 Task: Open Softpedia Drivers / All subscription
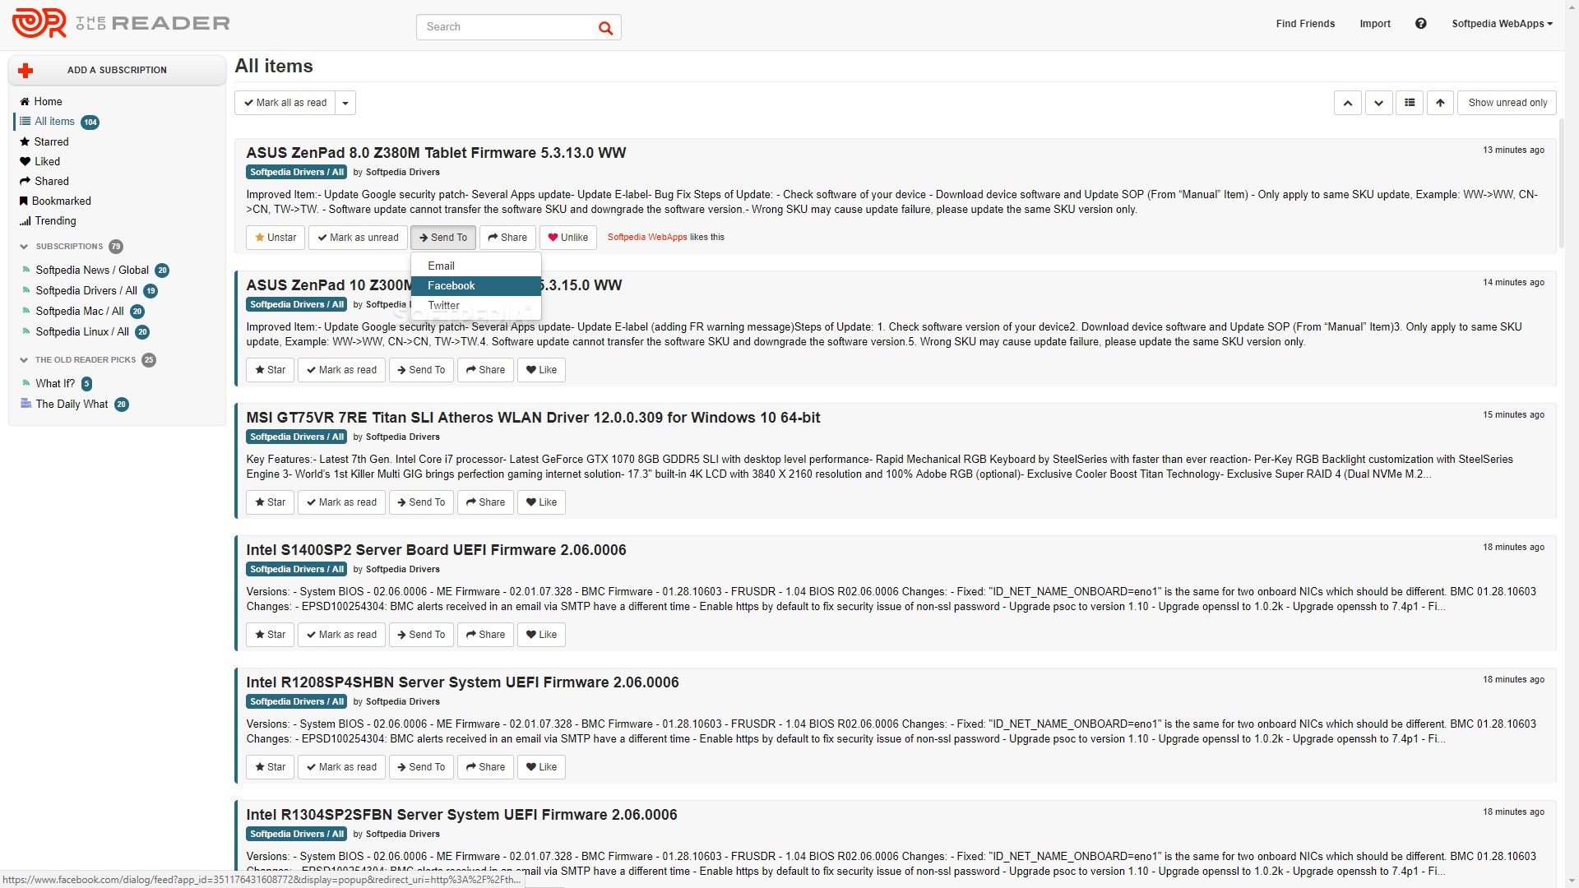[x=86, y=291]
